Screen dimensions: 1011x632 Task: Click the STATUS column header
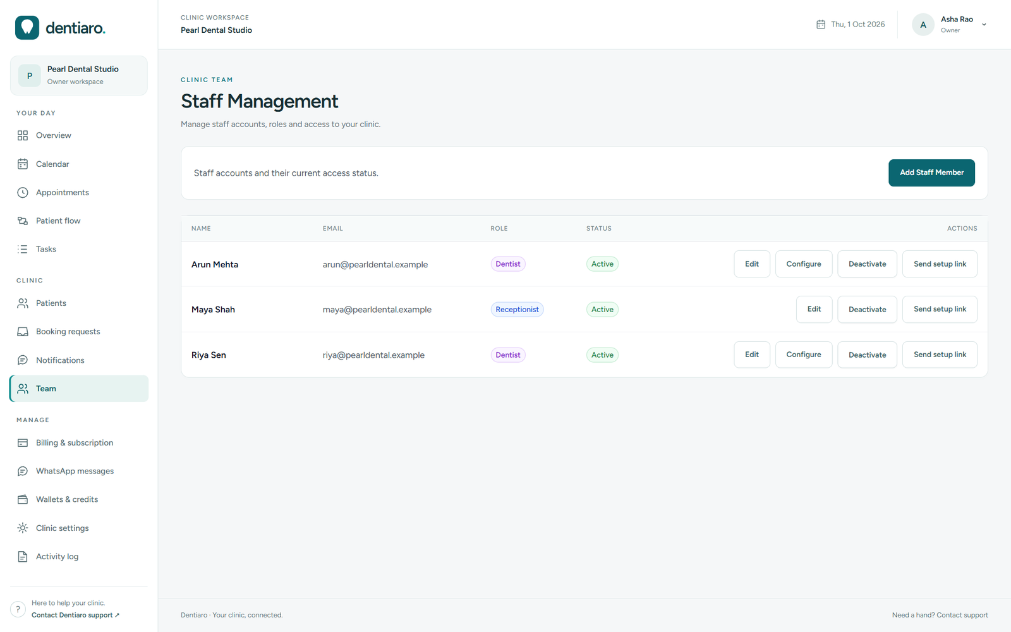pyautogui.click(x=598, y=229)
